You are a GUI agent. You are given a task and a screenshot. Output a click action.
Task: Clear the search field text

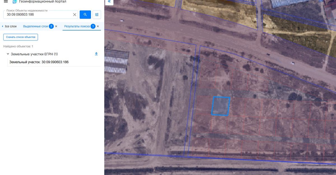point(74,15)
